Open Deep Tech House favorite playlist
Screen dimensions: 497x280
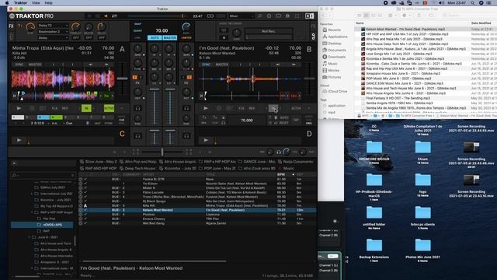[137, 168]
